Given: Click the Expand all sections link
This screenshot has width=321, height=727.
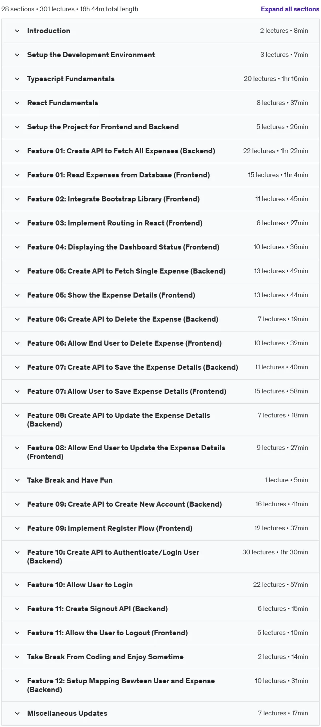Looking at the screenshot, I should click(x=290, y=9).
